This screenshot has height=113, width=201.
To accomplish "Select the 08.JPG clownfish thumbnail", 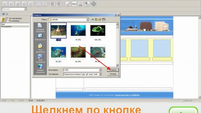I will (98, 52).
